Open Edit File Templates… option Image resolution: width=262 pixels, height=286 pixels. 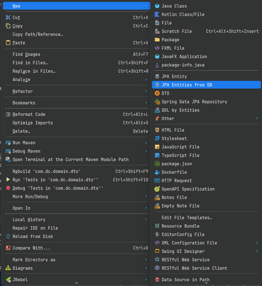[187, 218]
